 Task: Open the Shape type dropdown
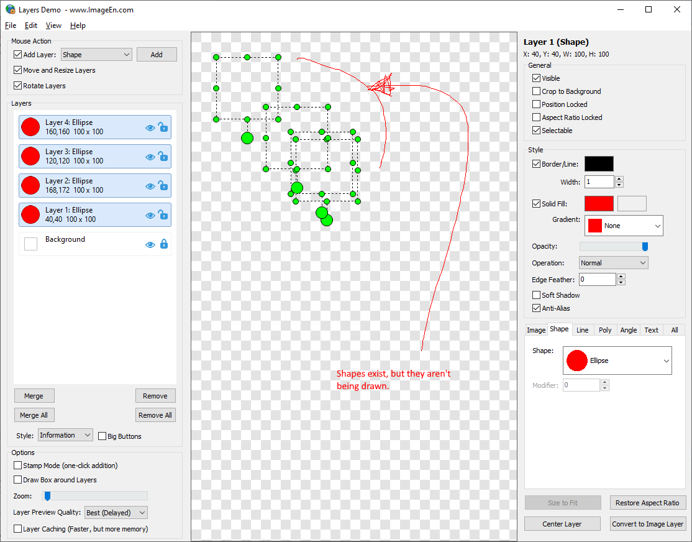tap(617, 361)
